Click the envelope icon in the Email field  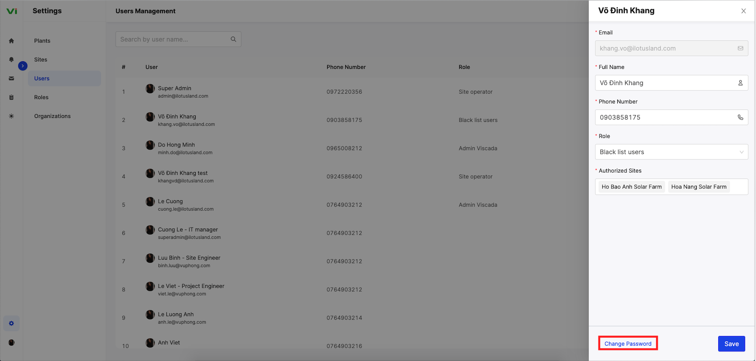(740, 48)
